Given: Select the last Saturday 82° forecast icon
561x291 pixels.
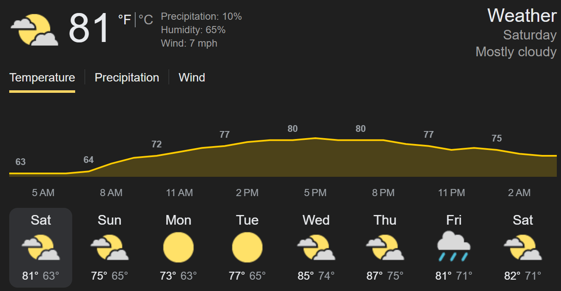Looking at the screenshot, I should pos(523,247).
